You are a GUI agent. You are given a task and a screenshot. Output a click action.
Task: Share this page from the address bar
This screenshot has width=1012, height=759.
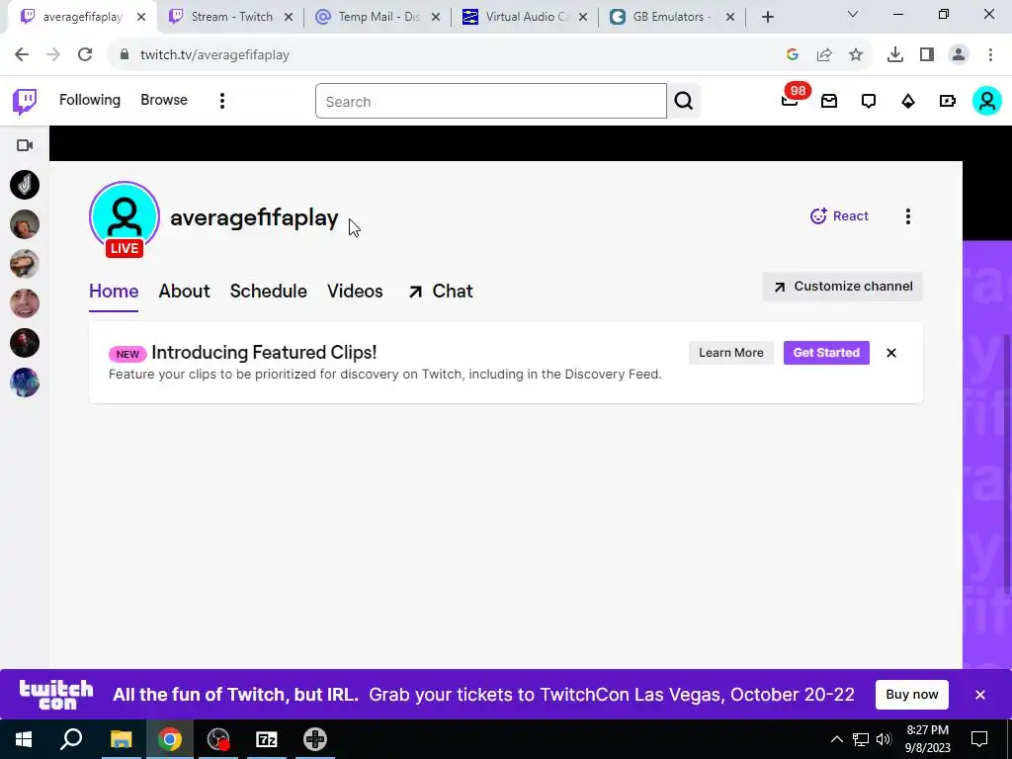click(824, 55)
